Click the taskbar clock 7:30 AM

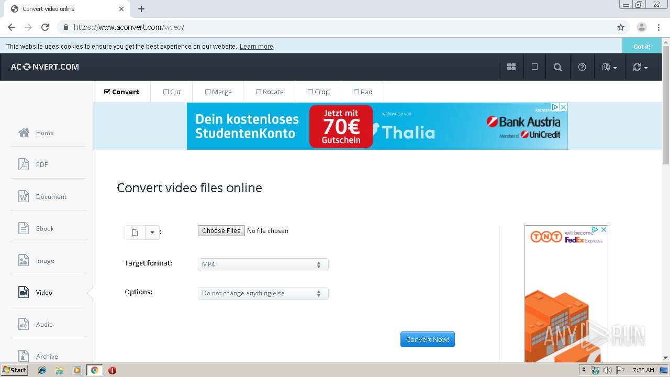[x=643, y=370]
